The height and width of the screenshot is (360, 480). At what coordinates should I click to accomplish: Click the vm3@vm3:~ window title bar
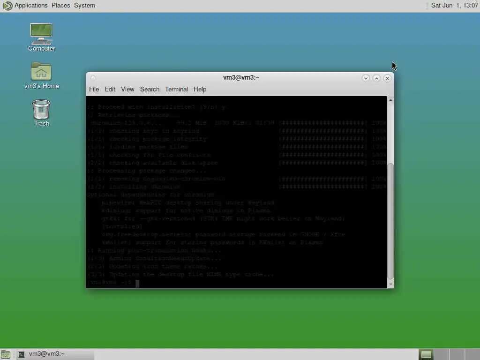[x=241, y=77]
